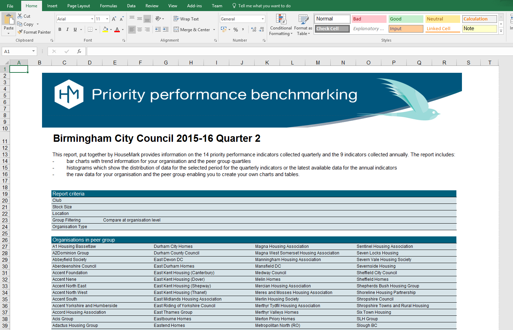Apply Percent Style
This screenshot has height=330, width=513.
pyautogui.click(x=236, y=30)
